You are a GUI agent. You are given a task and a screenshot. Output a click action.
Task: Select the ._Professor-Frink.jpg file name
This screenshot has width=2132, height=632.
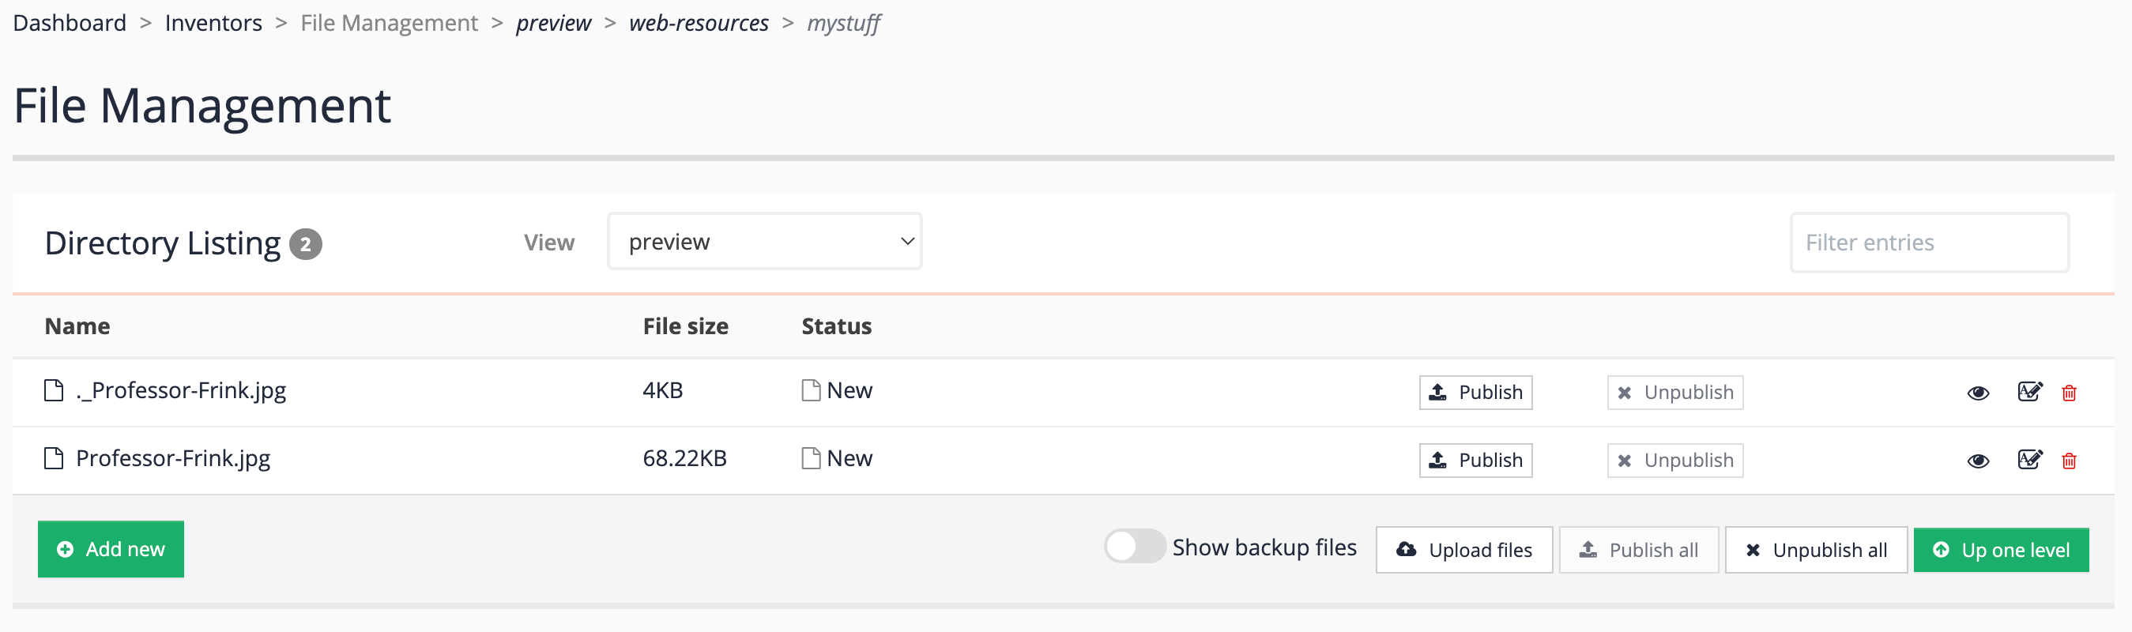(181, 390)
